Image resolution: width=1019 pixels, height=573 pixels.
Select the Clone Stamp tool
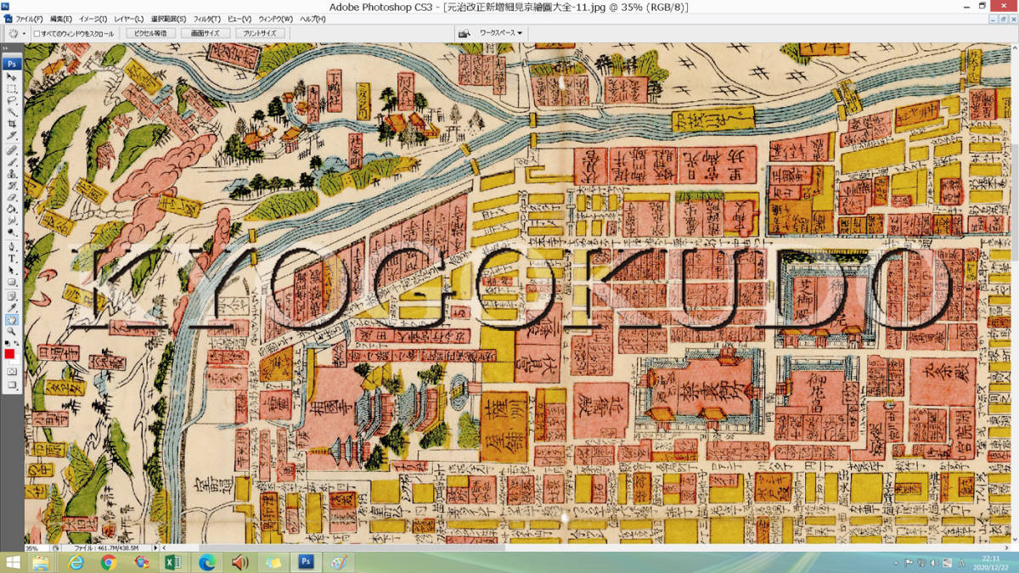pos(12,173)
